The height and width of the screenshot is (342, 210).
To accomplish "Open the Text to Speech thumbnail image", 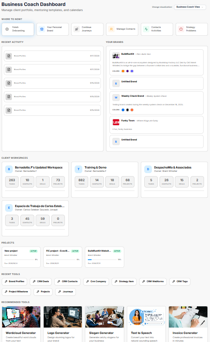I will pyautogui.click(x=146, y=317).
